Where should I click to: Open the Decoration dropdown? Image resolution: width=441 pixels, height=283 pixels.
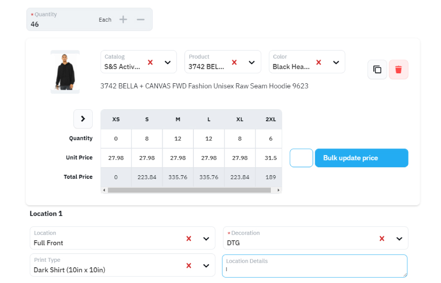400,238
